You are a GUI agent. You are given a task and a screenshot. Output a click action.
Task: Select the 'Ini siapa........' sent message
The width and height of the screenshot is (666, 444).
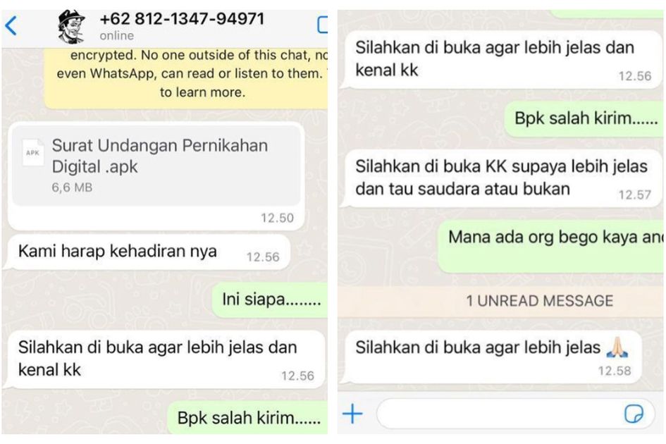tap(271, 300)
